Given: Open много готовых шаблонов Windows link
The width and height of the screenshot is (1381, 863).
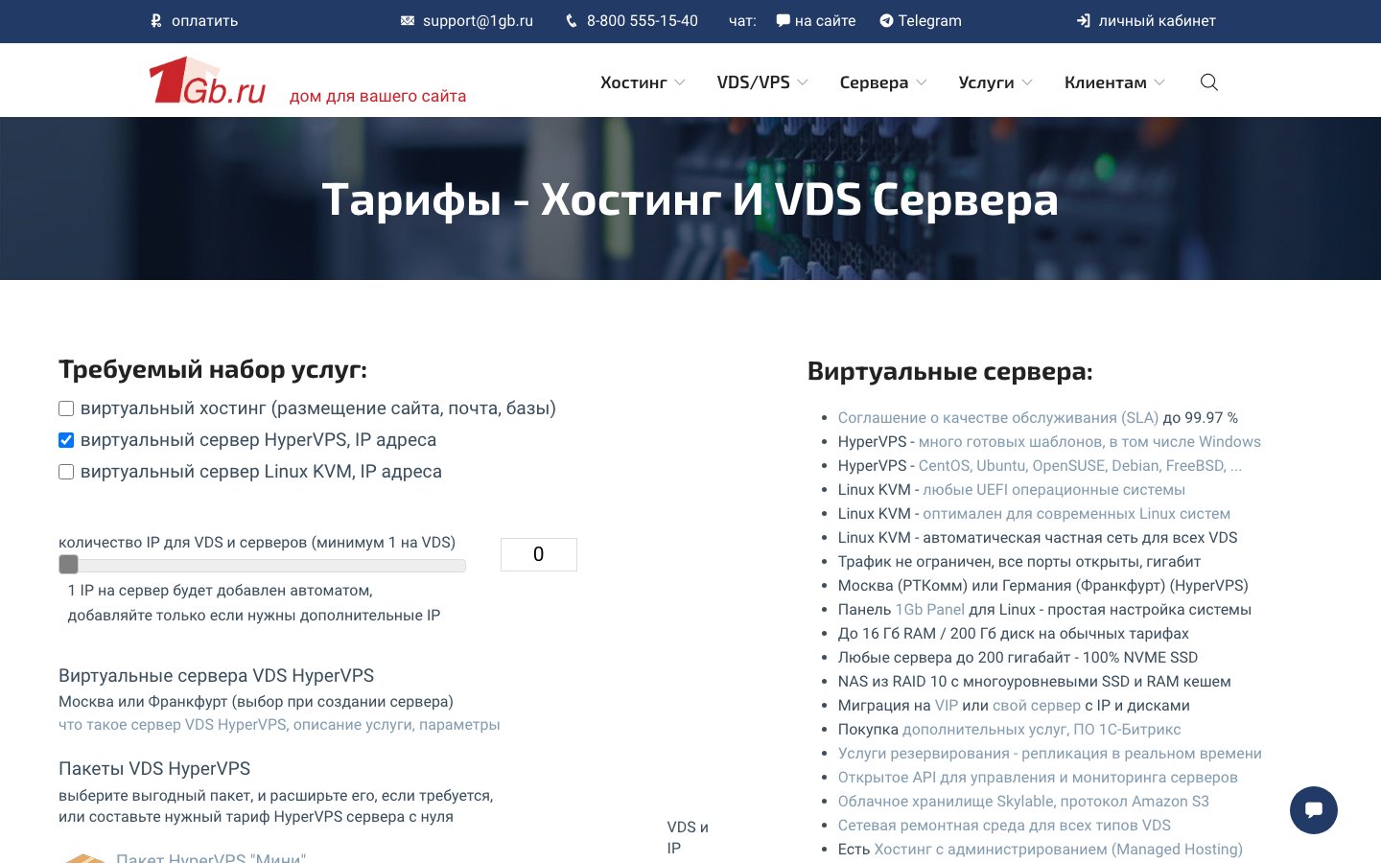Looking at the screenshot, I should click(1089, 442).
